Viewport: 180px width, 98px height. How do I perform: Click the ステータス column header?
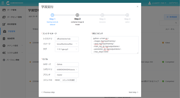click(x=170, y=29)
